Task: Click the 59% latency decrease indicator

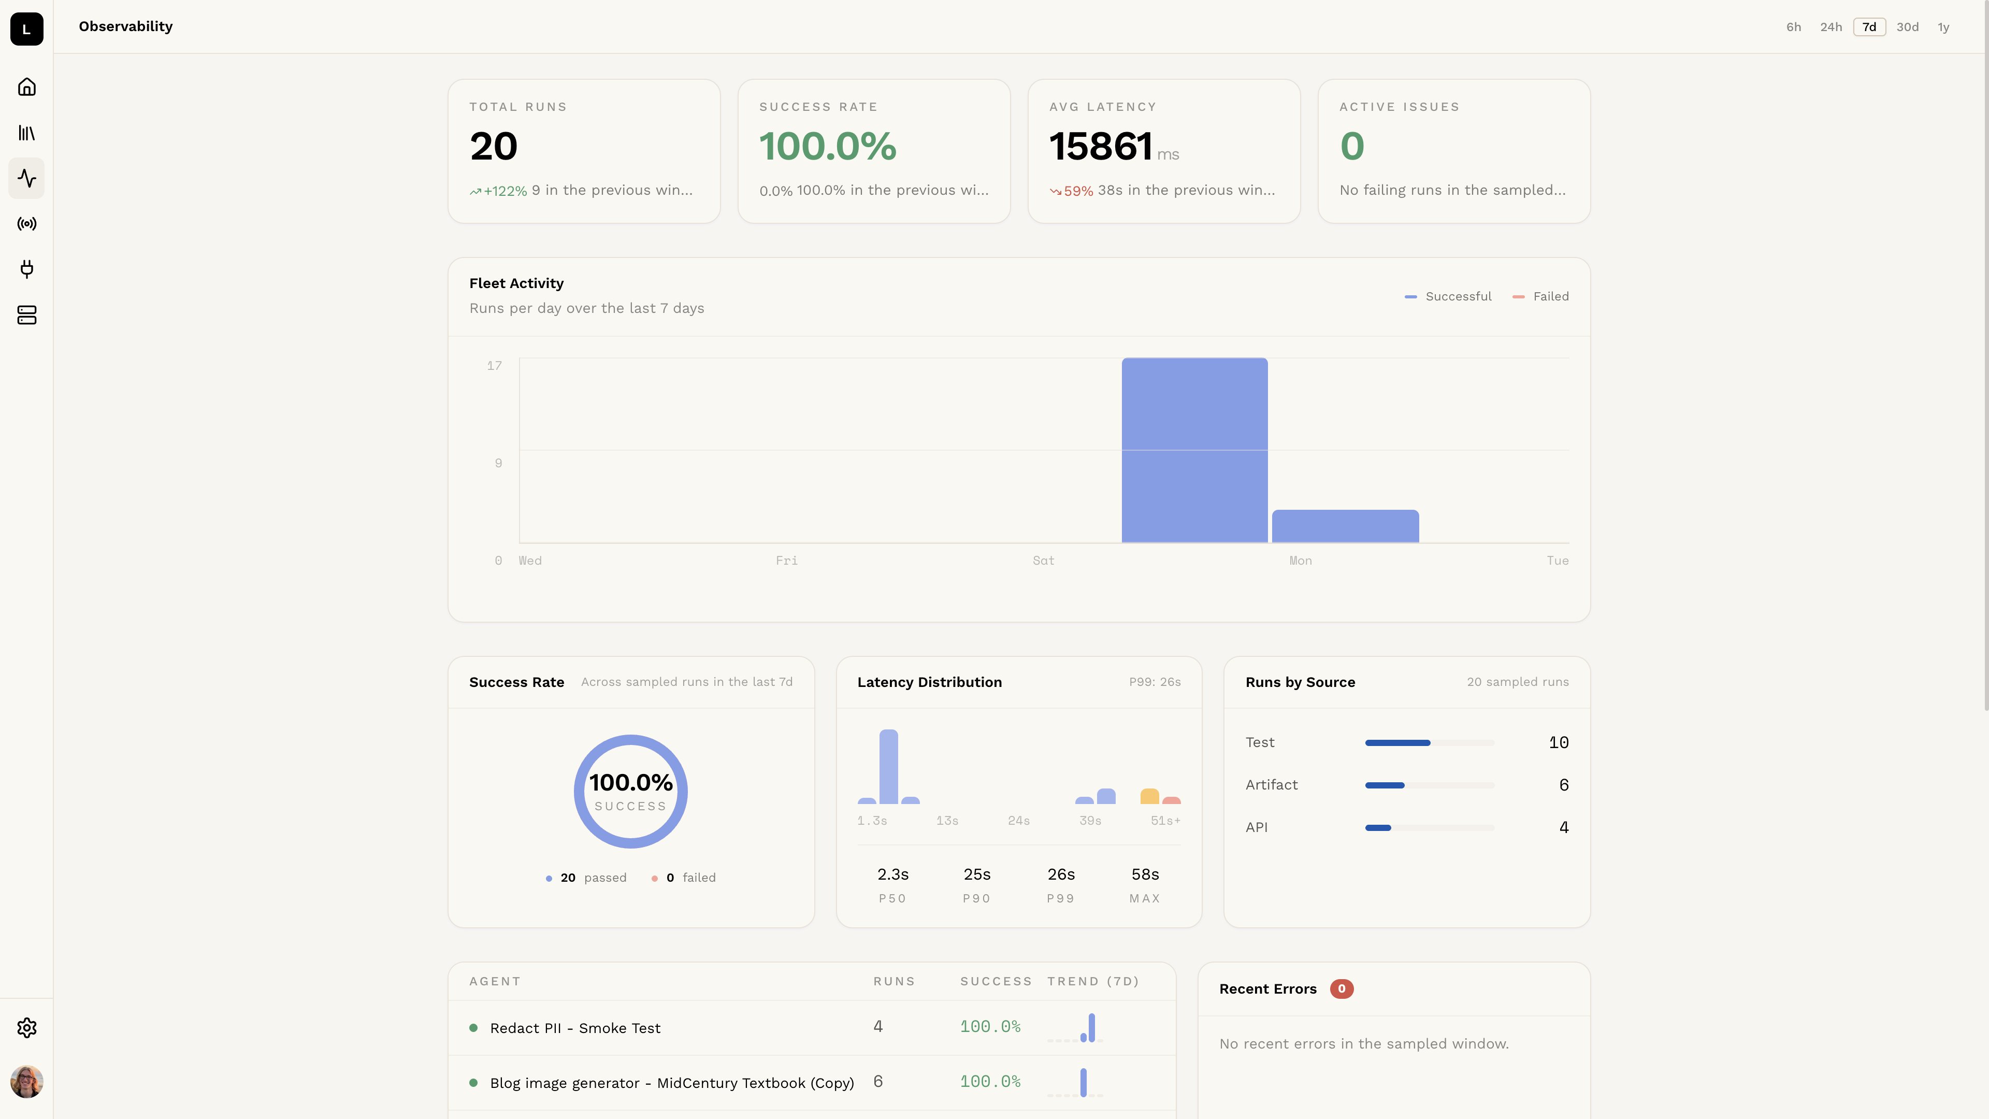Action: point(1071,191)
